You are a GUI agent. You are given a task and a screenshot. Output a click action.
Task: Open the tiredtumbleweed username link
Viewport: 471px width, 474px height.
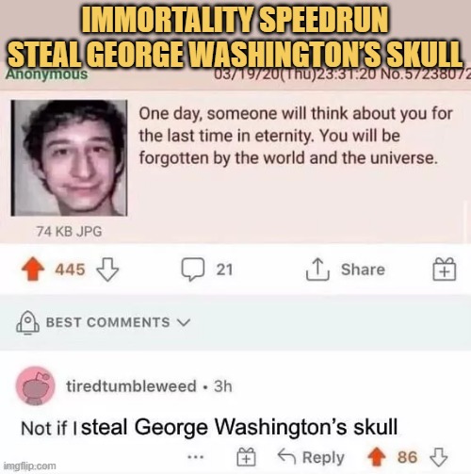[x=131, y=386]
